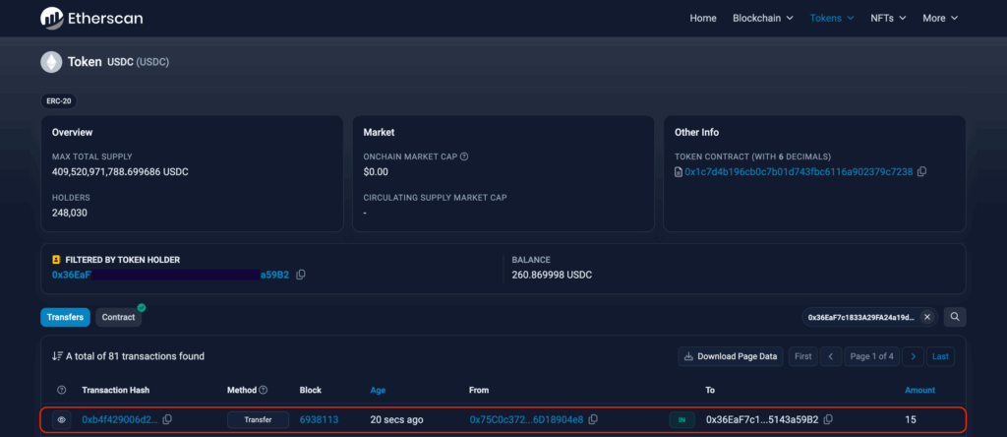The height and width of the screenshot is (437, 1007).
Task: Click Download Page Data button
Action: coord(731,356)
